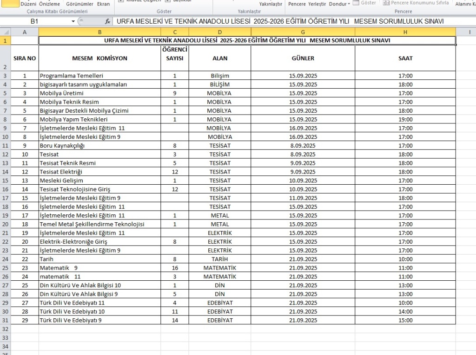Select the SAAT header cell
Viewport: 476px width, 355px height.
coord(405,58)
